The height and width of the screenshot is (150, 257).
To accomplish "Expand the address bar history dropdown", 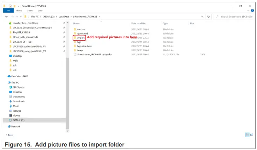I will click(202, 16).
